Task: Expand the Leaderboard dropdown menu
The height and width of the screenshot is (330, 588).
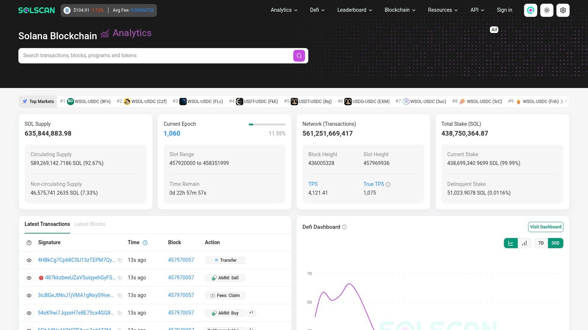Action: (355, 10)
